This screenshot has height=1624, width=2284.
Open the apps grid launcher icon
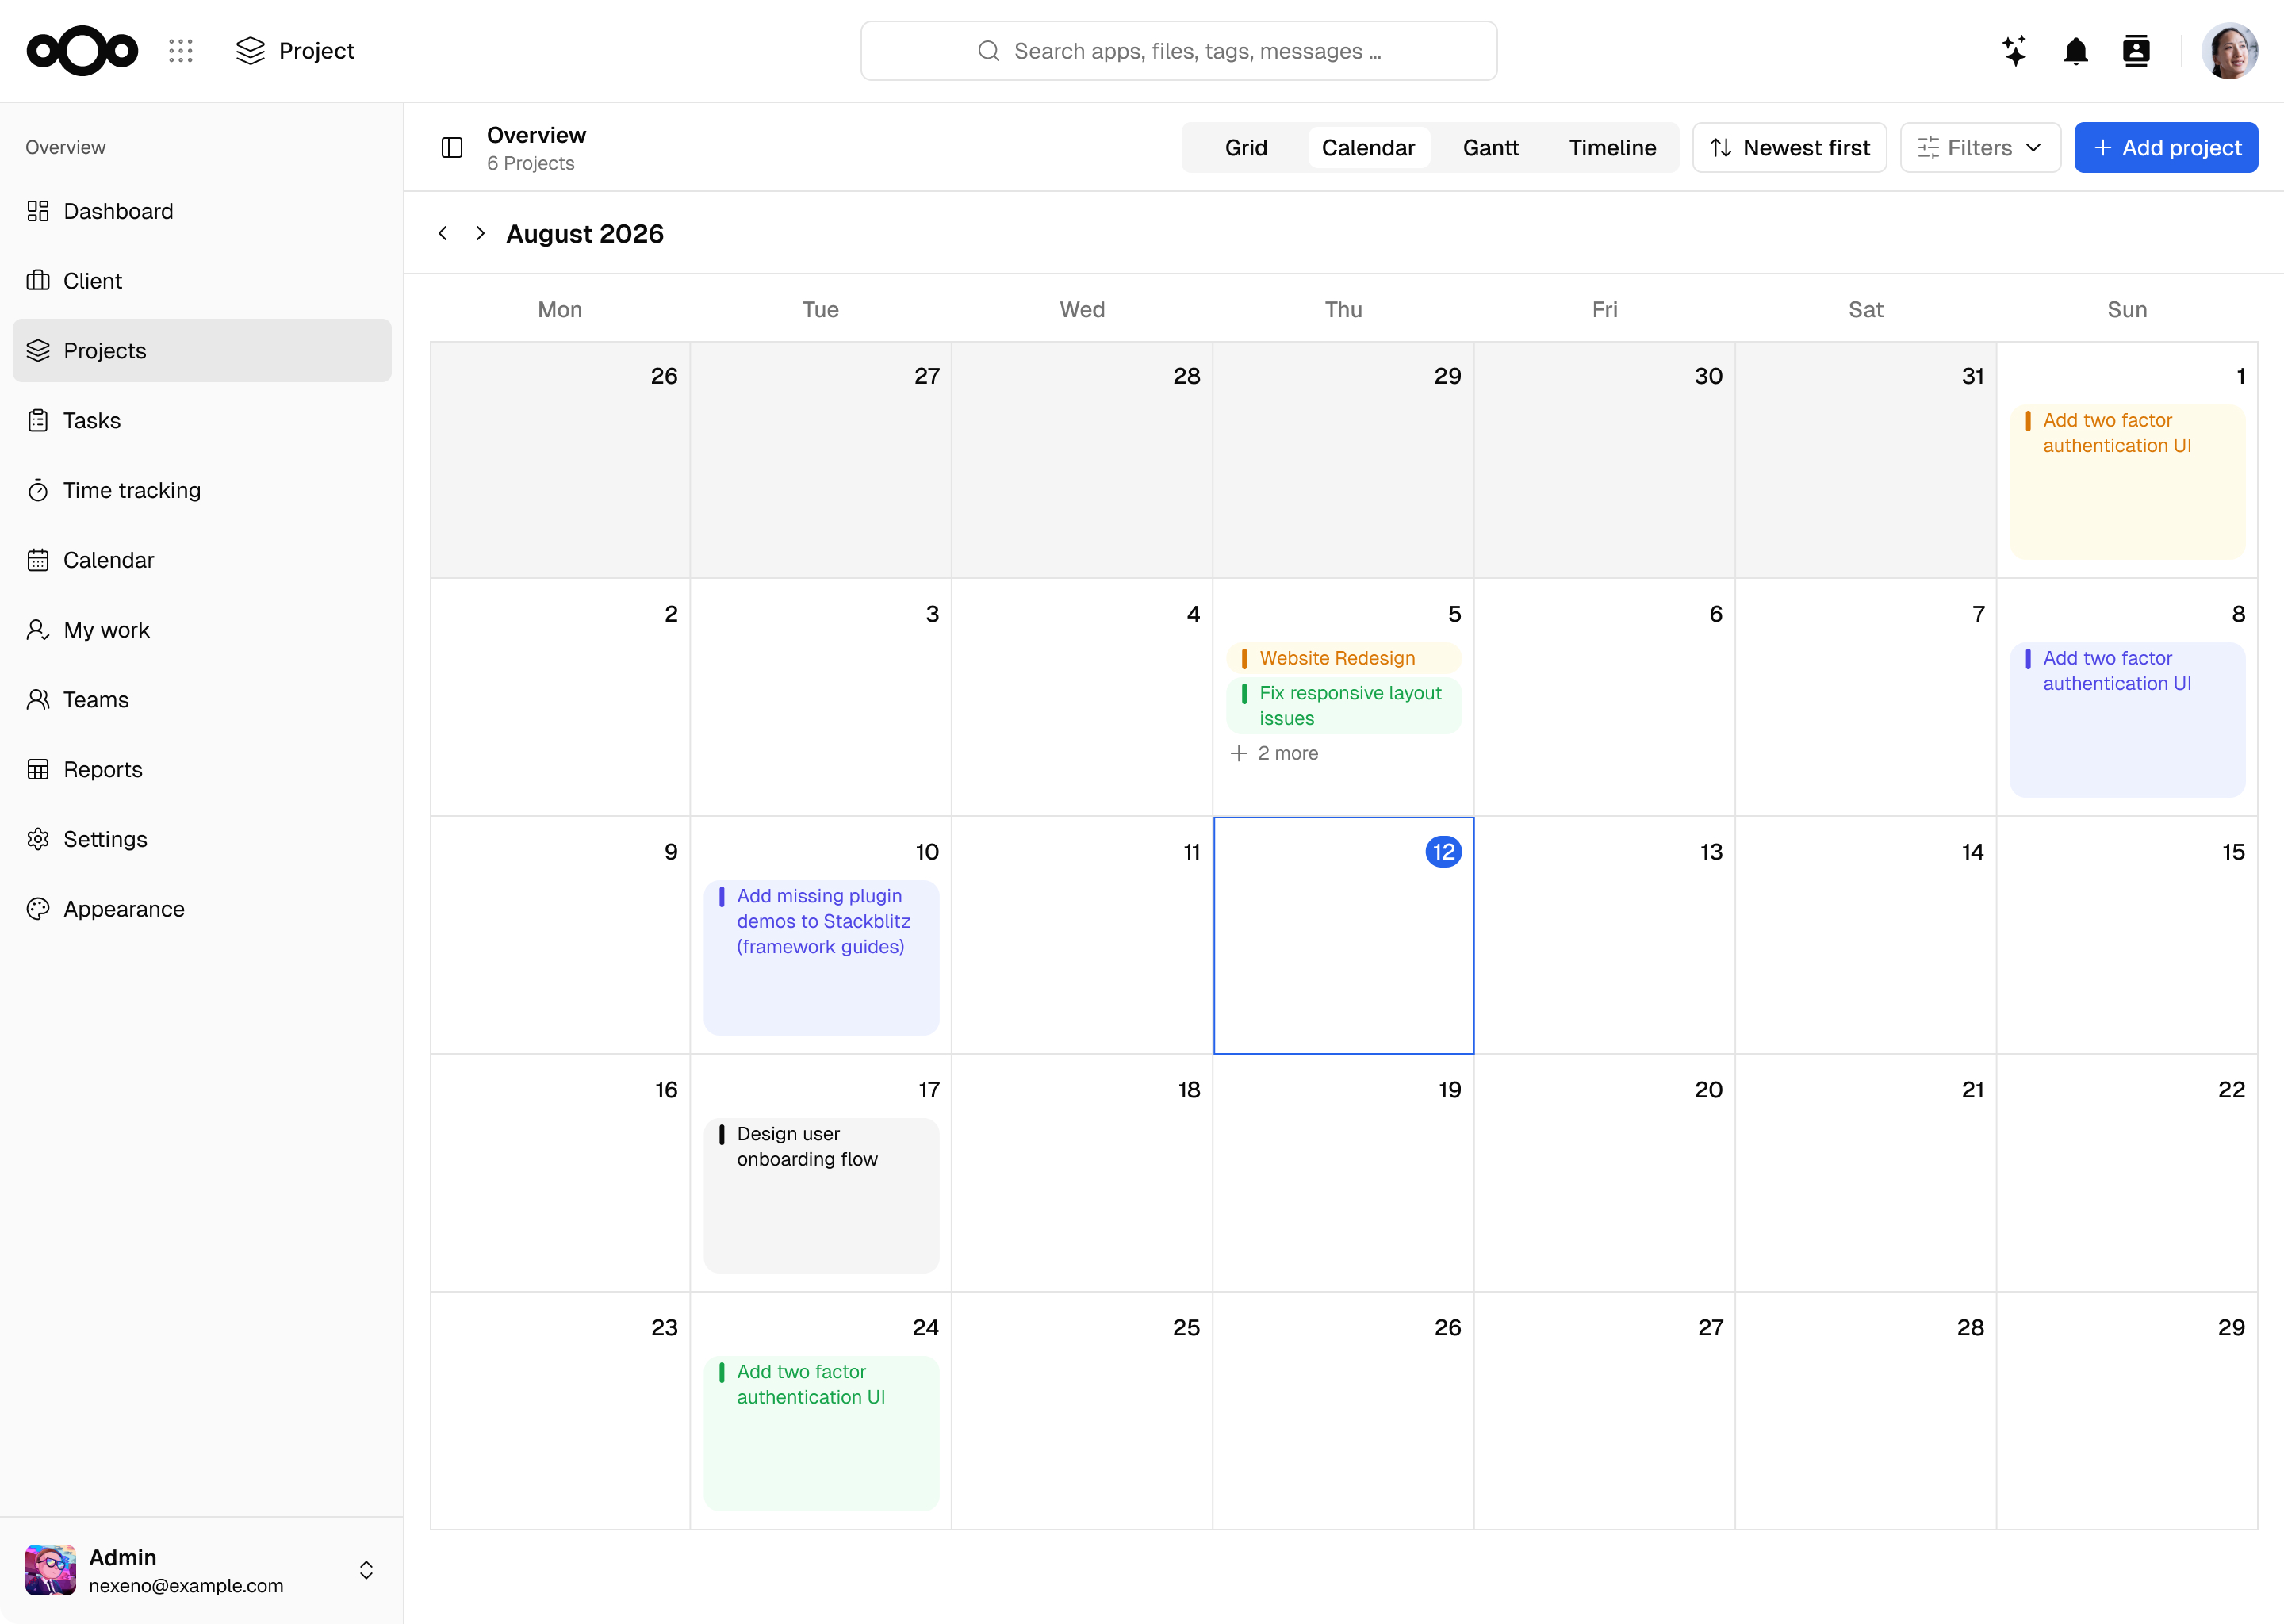tap(181, 51)
